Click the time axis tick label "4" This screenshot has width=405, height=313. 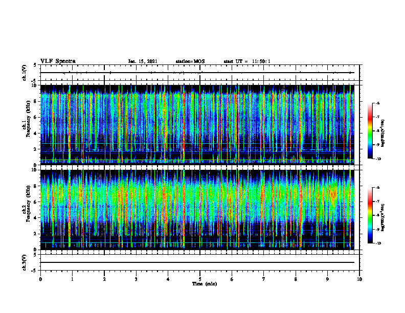point(168,279)
